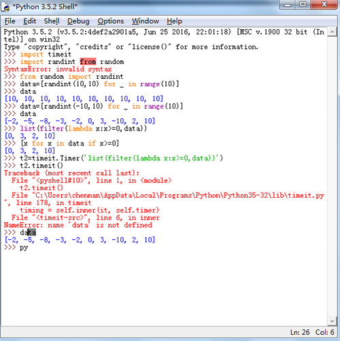The height and width of the screenshot is (341, 340).
Task: Click 'Traceback (most recent call last):' line
Action: (71, 173)
